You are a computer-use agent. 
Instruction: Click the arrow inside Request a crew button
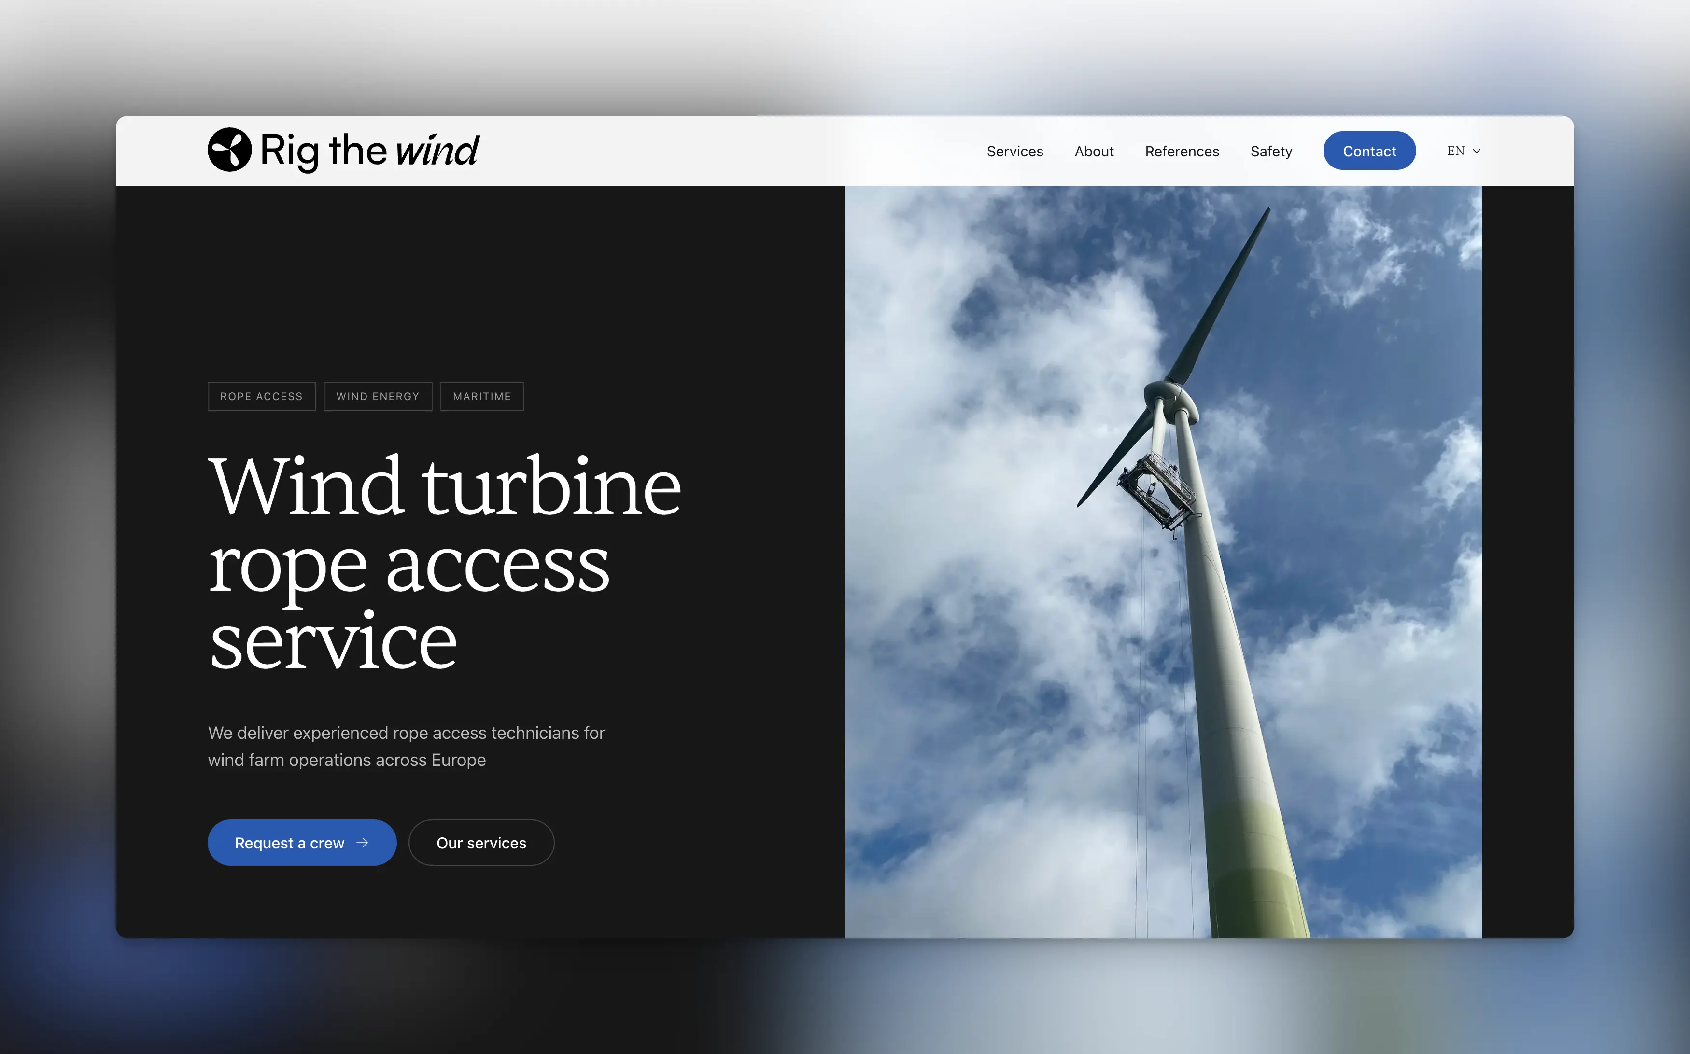(x=364, y=843)
